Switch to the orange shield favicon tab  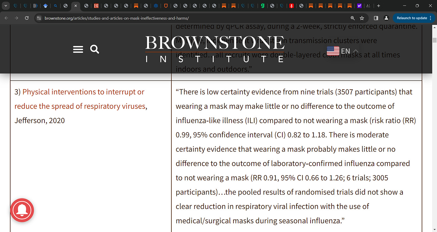pos(166,6)
